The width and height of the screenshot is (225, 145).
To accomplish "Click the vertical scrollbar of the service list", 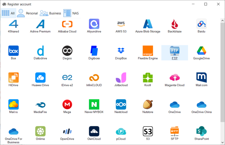I will pos(222,73).
